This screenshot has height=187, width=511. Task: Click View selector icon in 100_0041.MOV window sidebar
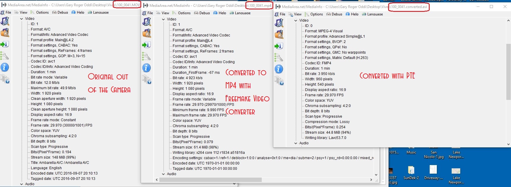(x=5, y=79)
